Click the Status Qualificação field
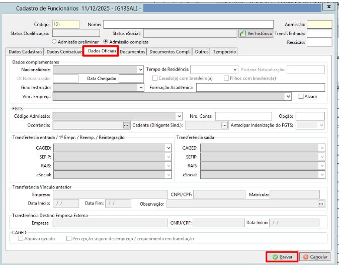Screen dimensions: 340x265 click(76, 33)
